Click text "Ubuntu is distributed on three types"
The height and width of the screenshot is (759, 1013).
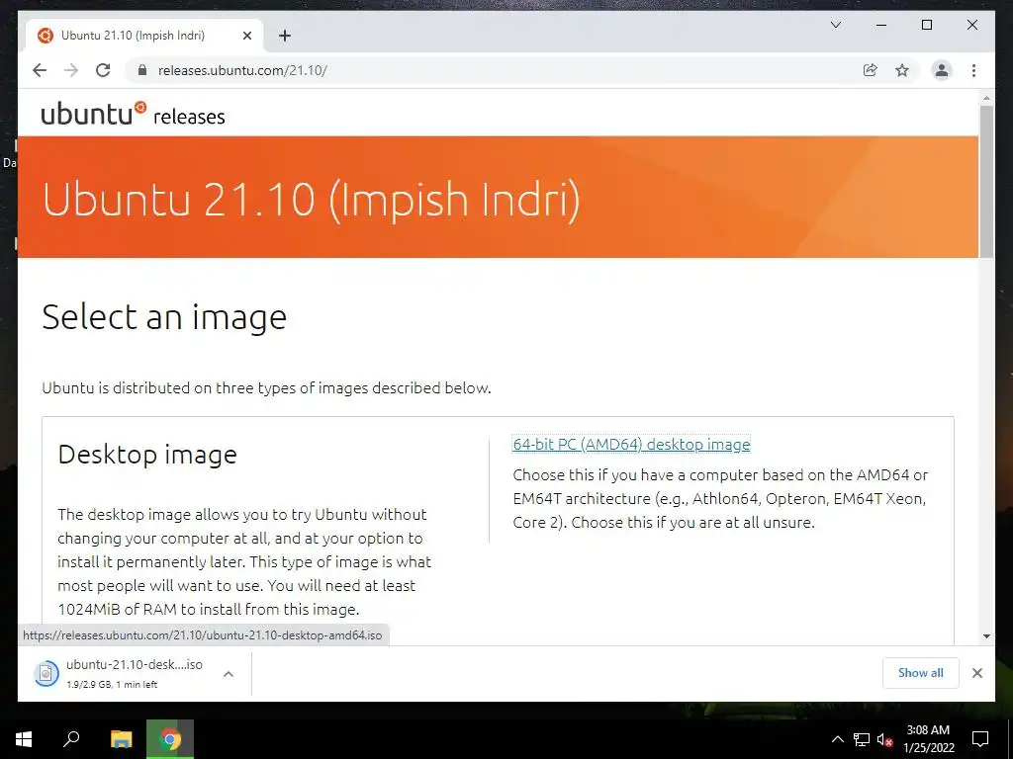click(x=168, y=387)
